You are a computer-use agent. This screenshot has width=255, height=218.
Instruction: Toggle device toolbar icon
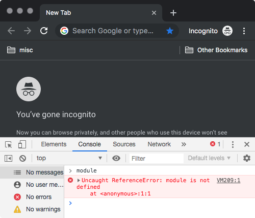click(x=22, y=144)
